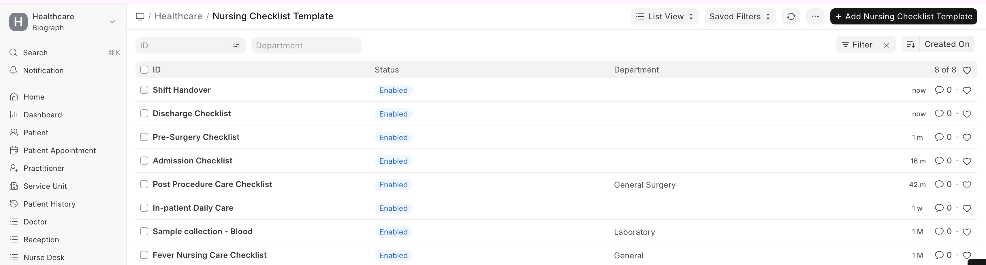Click the sort direction icon
Image resolution: width=986 pixels, height=265 pixels.
pyautogui.click(x=910, y=45)
